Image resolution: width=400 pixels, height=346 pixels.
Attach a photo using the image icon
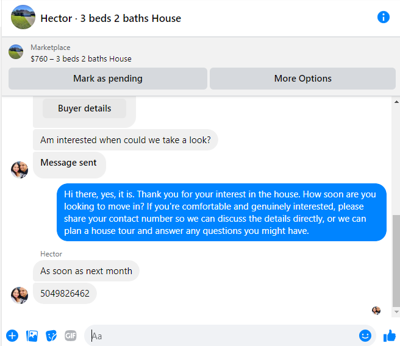(32, 336)
